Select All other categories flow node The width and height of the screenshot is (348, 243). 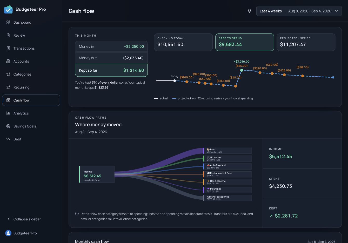click(227, 198)
